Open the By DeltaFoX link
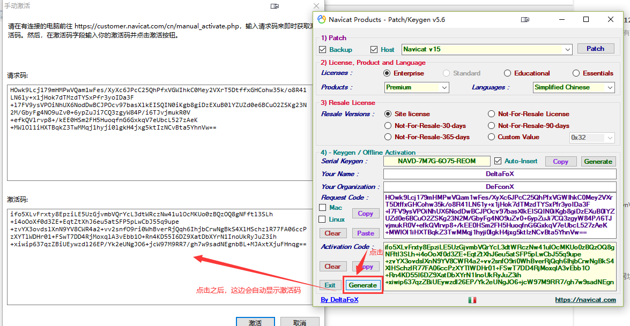Screen dimensions: 630x326 (x=339, y=300)
